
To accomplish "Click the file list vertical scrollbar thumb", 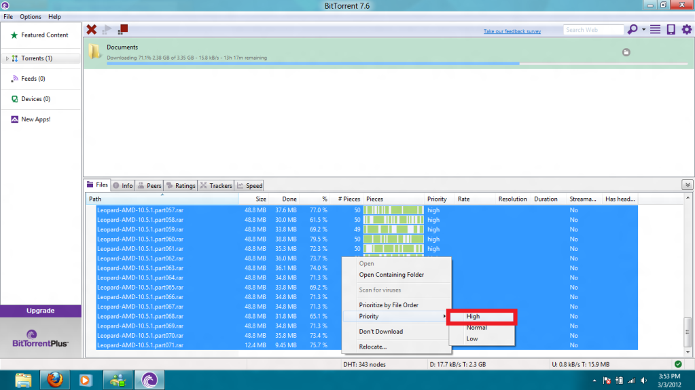I will (x=688, y=332).
